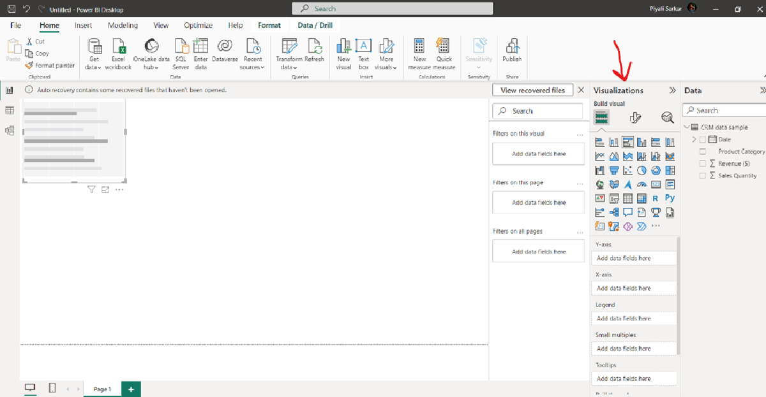Switch to the Insert ribbon tab
766x397 pixels.
tap(83, 25)
